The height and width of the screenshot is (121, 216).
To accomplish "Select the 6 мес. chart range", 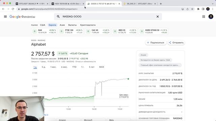I will (x=64, y=67).
